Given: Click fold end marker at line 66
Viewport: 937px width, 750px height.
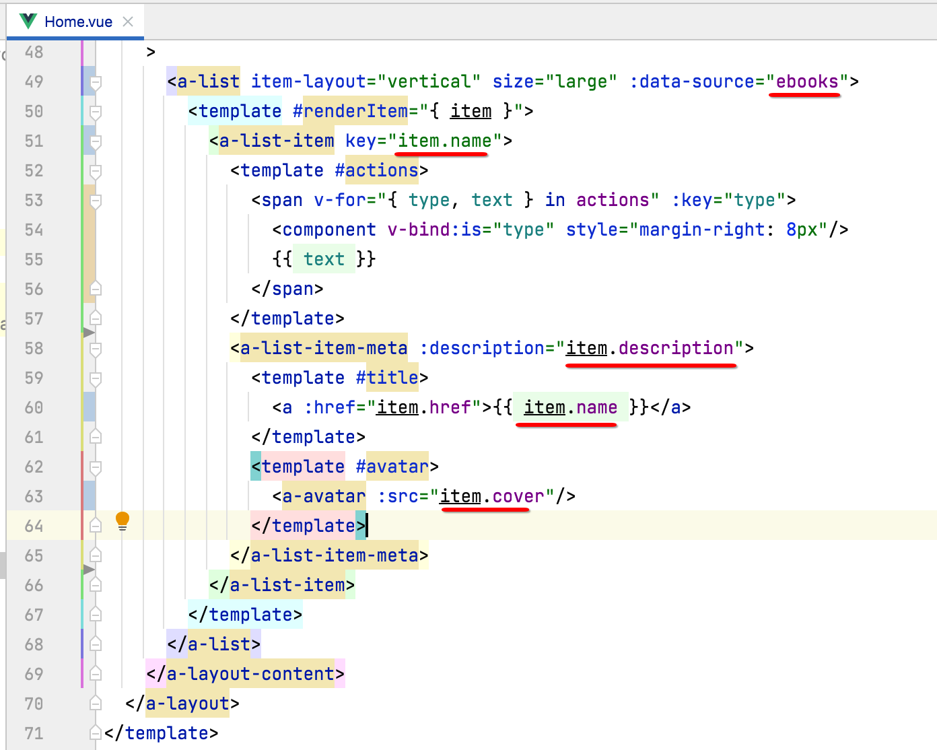Looking at the screenshot, I should [96, 585].
